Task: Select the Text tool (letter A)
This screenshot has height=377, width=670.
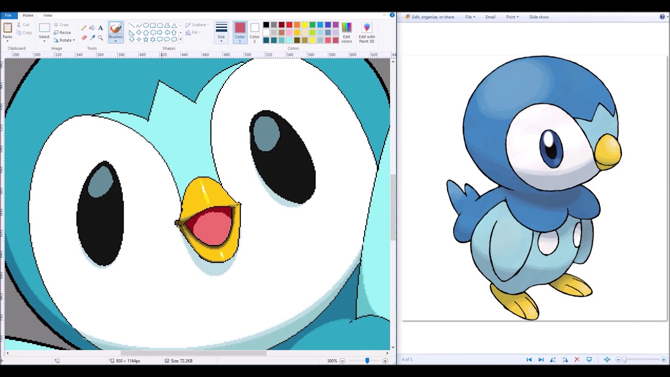Action: [x=100, y=28]
